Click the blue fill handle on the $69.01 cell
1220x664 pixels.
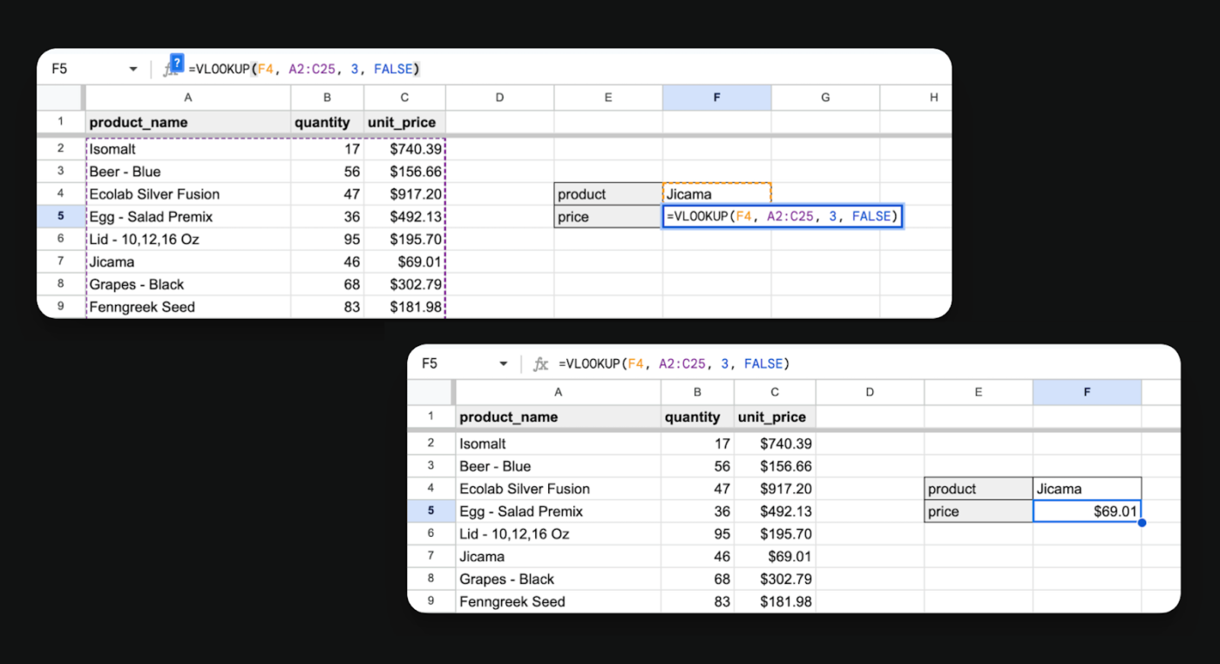pyautogui.click(x=1142, y=523)
